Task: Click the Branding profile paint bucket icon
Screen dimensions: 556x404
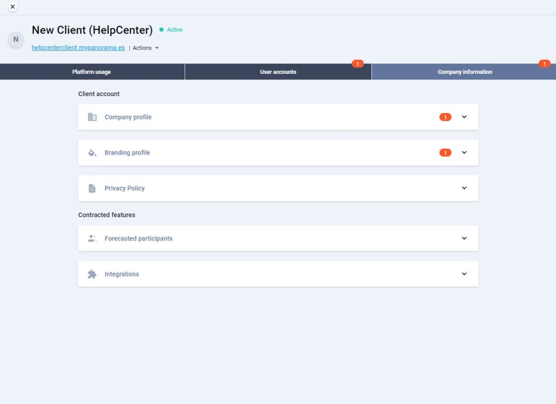Action: (92, 153)
